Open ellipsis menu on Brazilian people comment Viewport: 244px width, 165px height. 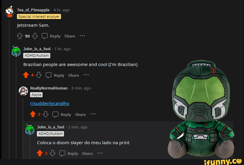pos(86,75)
